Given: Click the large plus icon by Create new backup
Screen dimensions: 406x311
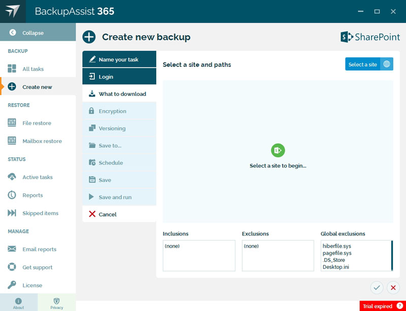Looking at the screenshot, I should click(x=89, y=37).
